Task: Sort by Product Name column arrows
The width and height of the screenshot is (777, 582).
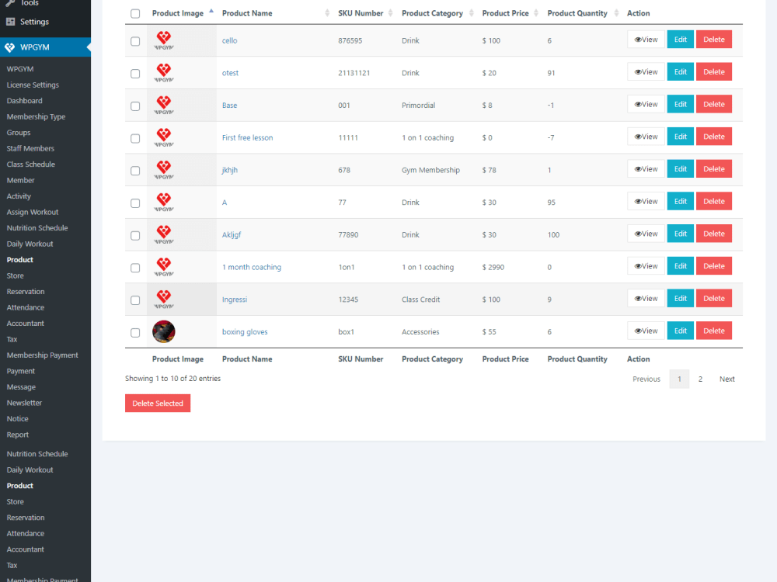Action: coord(327,13)
